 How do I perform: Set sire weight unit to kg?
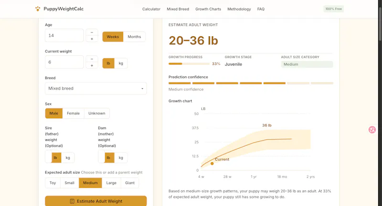click(x=68, y=158)
